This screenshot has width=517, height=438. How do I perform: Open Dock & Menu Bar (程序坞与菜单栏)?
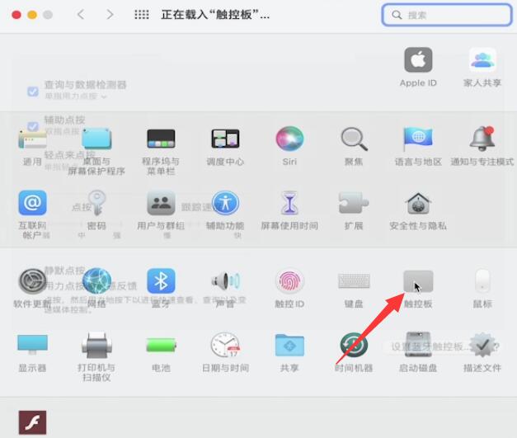coord(161,139)
